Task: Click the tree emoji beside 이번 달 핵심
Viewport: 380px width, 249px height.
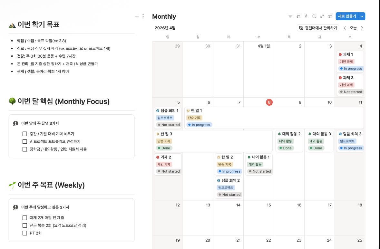Action: pos(12,101)
